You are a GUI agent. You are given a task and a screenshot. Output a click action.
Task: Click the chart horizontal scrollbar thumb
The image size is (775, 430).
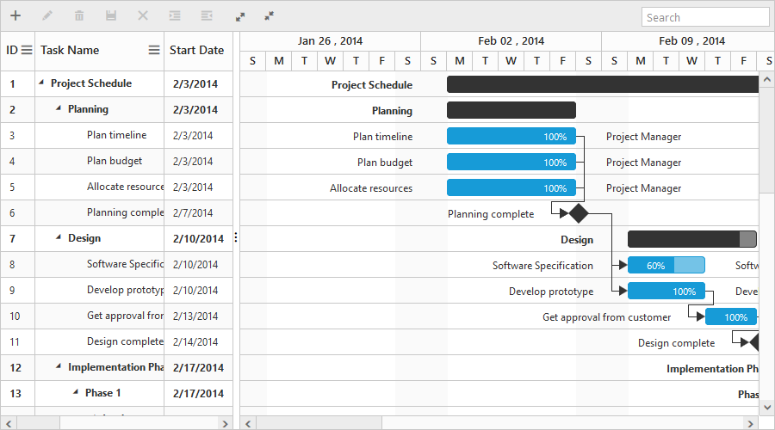pos(319,424)
